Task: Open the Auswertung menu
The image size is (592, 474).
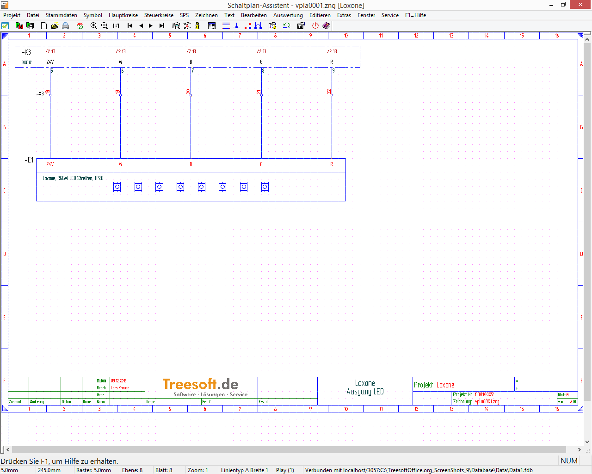Action: tap(288, 15)
